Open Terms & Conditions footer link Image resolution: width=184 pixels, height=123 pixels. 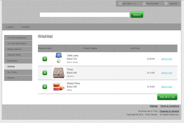point(170,106)
